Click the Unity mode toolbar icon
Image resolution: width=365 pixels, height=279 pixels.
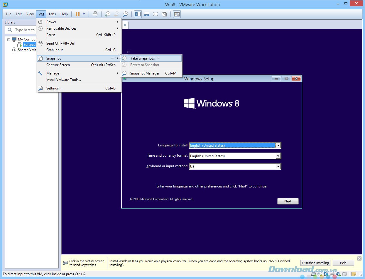point(164,14)
